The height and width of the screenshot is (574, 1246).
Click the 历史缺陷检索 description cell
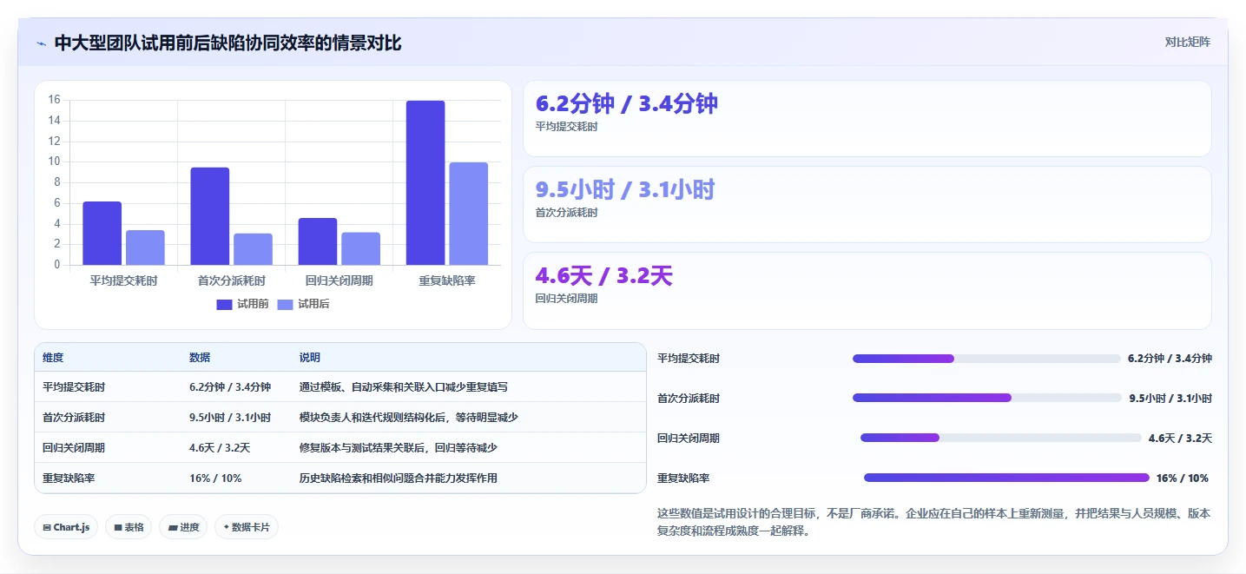(399, 478)
